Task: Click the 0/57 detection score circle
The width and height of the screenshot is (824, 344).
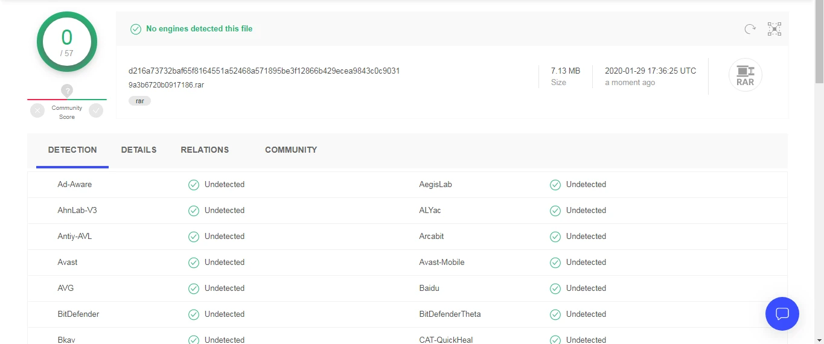Action: pos(67,42)
